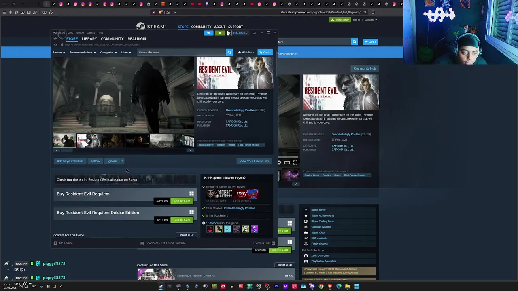Click View Your Queue button
The height and width of the screenshot is (291, 518).
[x=254, y=161]
